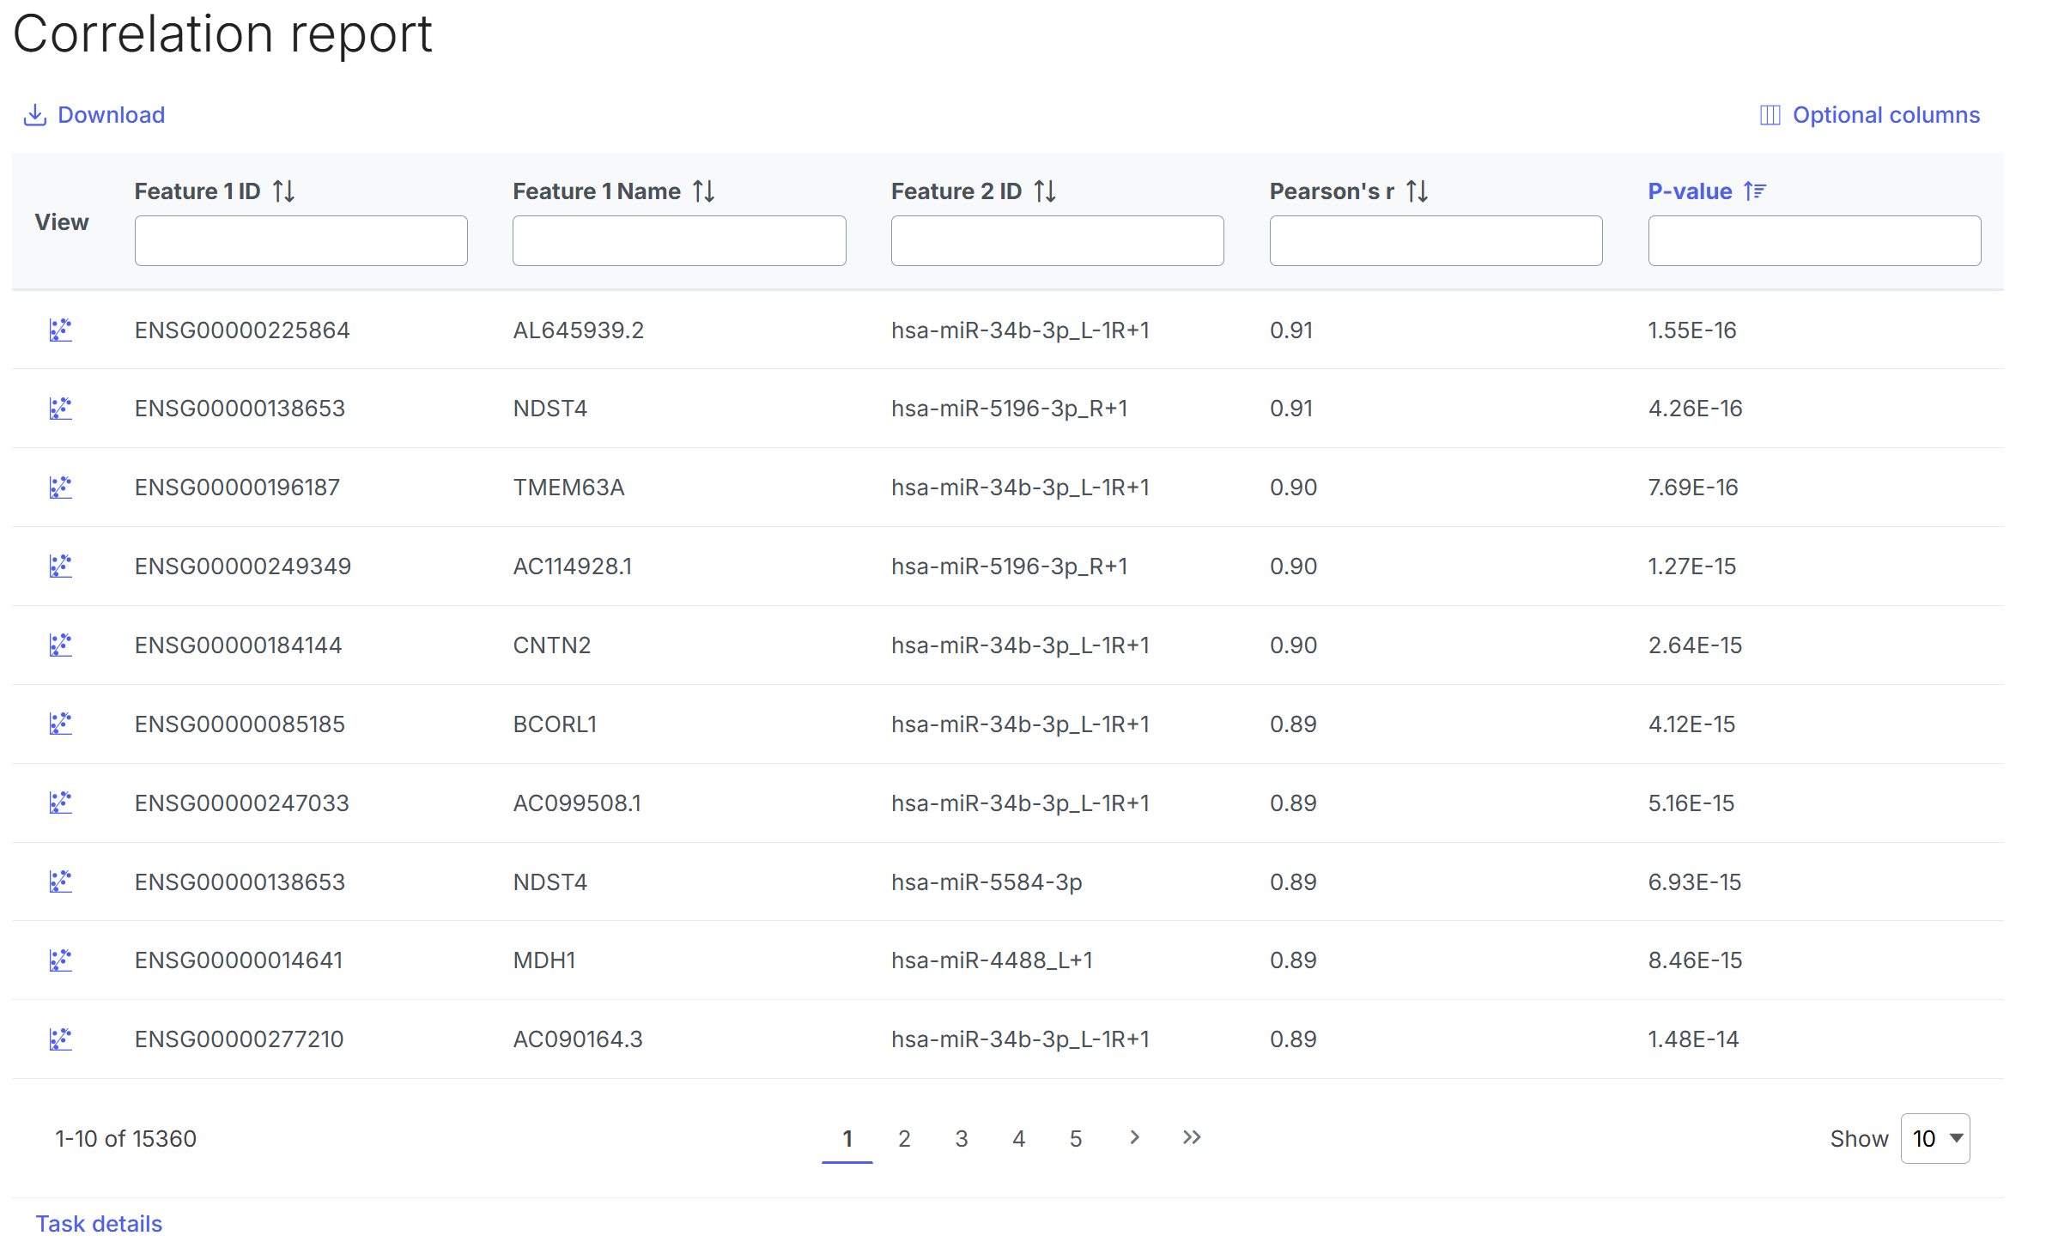Sort by Feature 2 ID column
This screenshot has height=1260, width=2046.
click(1045, 191)
